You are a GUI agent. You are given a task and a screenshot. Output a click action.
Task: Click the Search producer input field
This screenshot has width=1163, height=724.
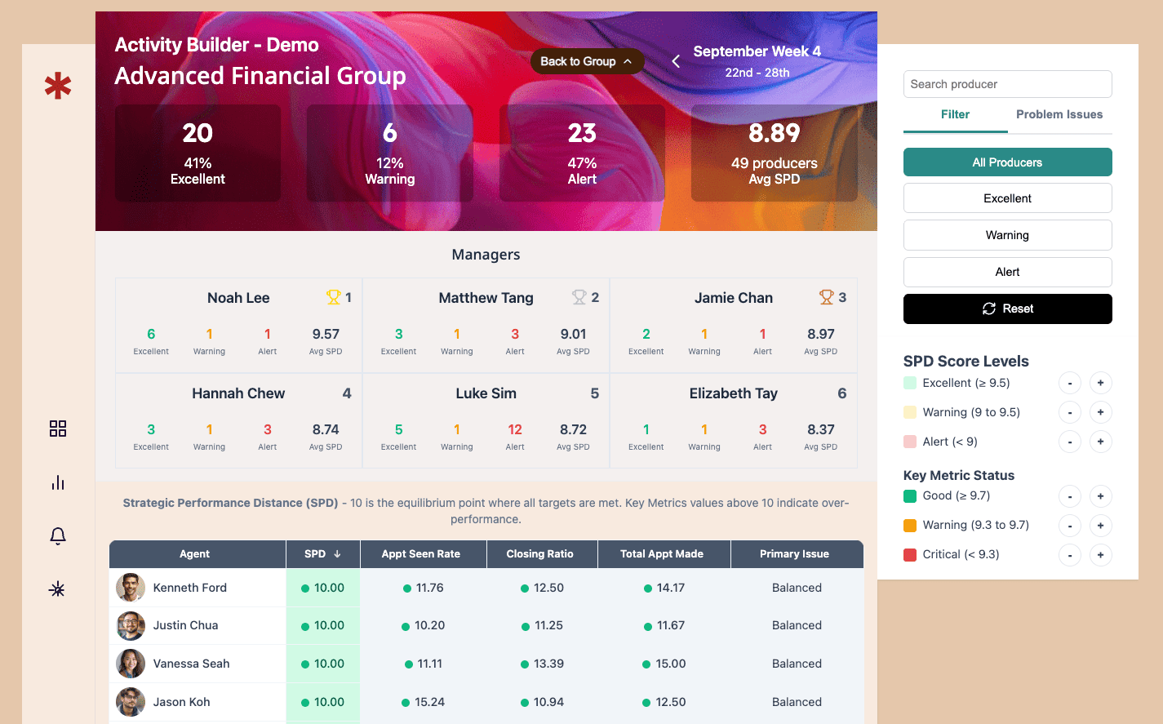pos(1007,84)
